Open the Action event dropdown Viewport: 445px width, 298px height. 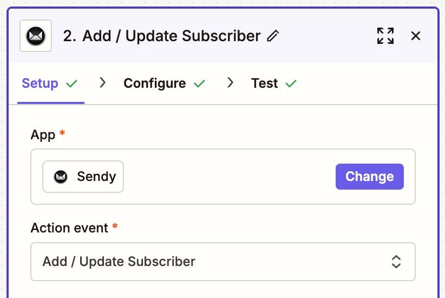tap(217, 262)
